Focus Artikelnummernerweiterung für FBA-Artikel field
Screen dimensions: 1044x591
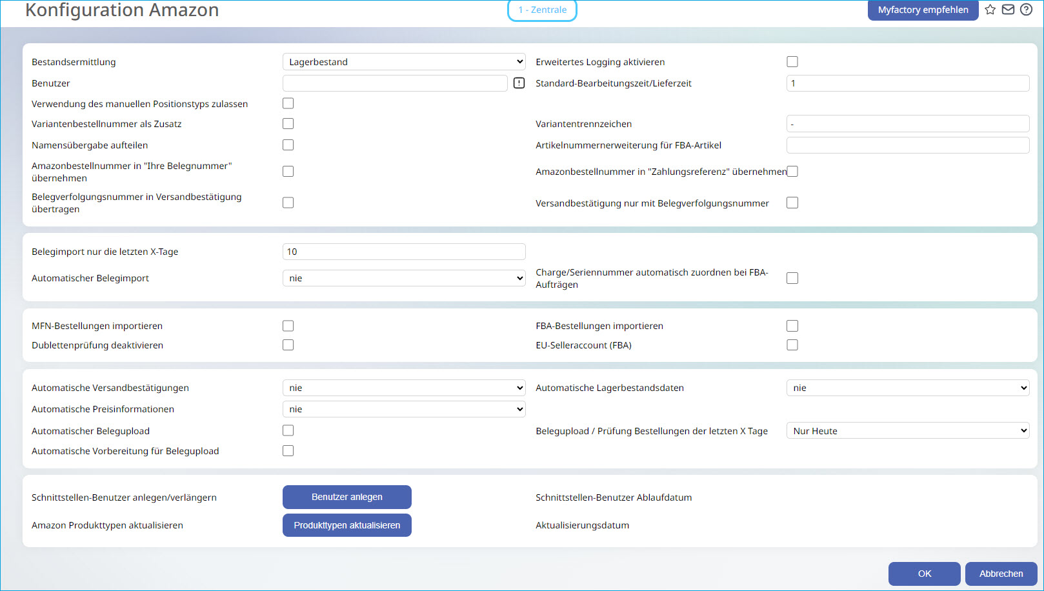click(908, 145)
